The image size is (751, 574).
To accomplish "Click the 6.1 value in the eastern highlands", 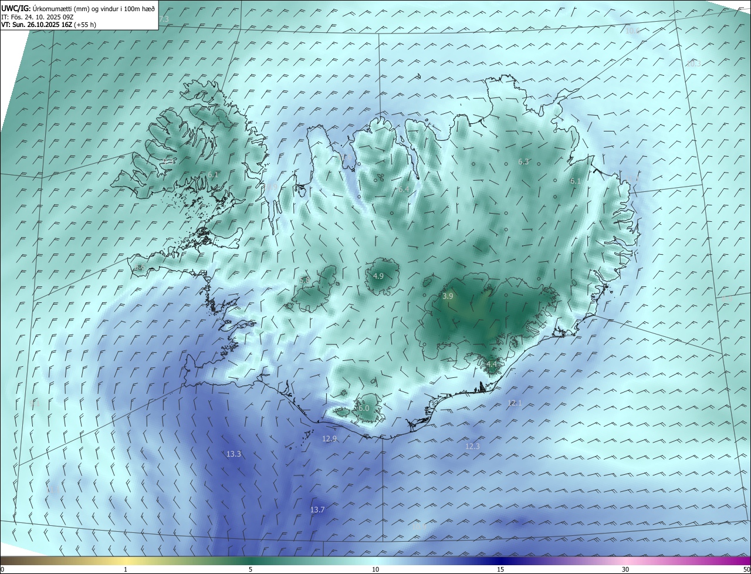I will pyautogui.click(x=576, y=181).
